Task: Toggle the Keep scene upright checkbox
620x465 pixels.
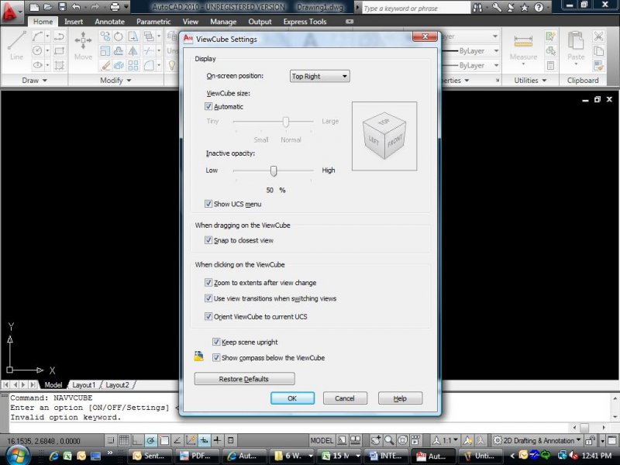Action: pos(216,342)
